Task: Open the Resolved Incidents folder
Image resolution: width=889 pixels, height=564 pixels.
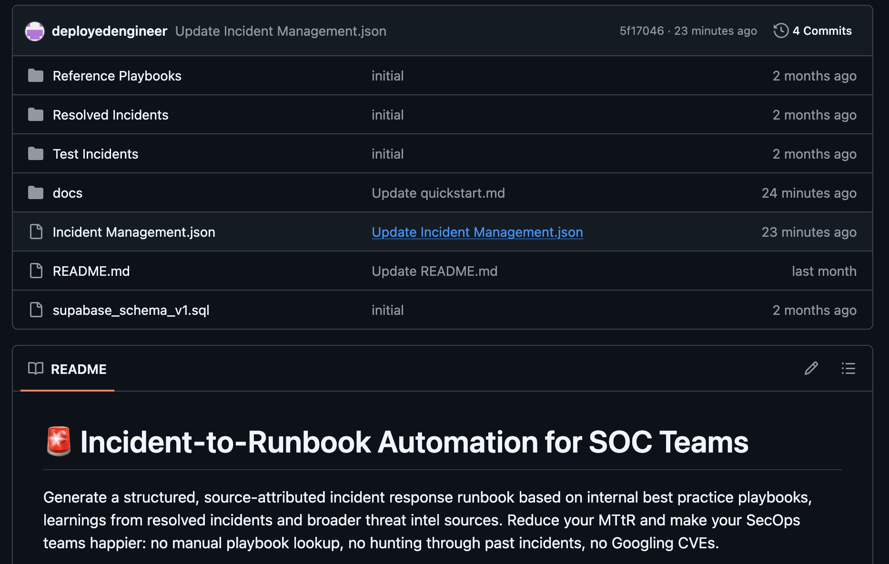Action: (111, 115)
